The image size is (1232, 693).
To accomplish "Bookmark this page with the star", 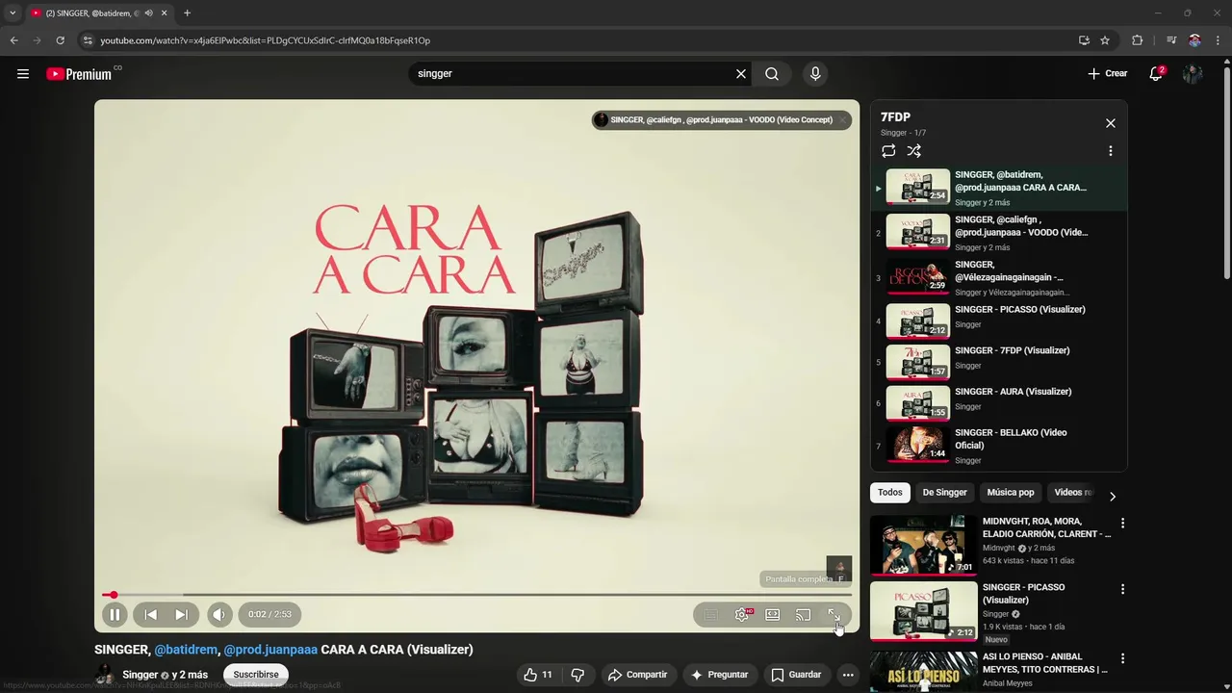I will click(1105, 40).
